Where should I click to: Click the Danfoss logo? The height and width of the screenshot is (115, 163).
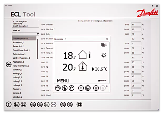coord(147,13)
